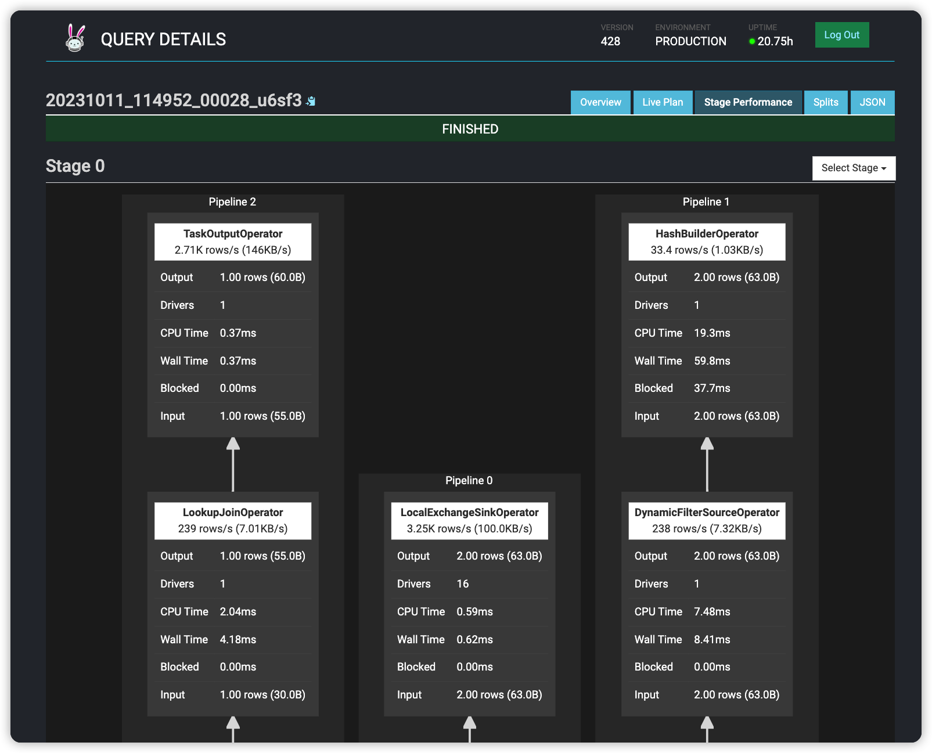This screenshot has width=932, height=753.
Task: Click the DynamicFilterSourceOperator node header
Action: [x=706, y=520]
